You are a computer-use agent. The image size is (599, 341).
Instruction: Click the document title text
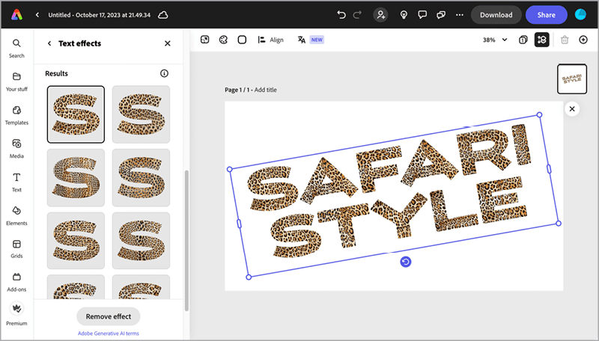[100, 15]
